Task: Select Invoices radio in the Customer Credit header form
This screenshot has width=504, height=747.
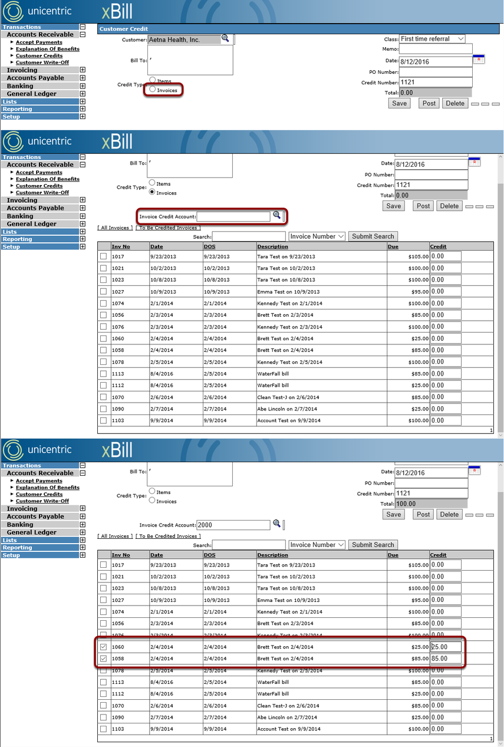Action: tap(153, 90)
